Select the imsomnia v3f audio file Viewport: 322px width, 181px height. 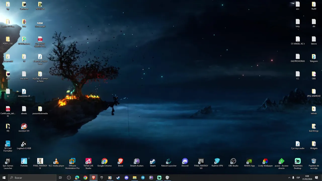click(24, 93)
